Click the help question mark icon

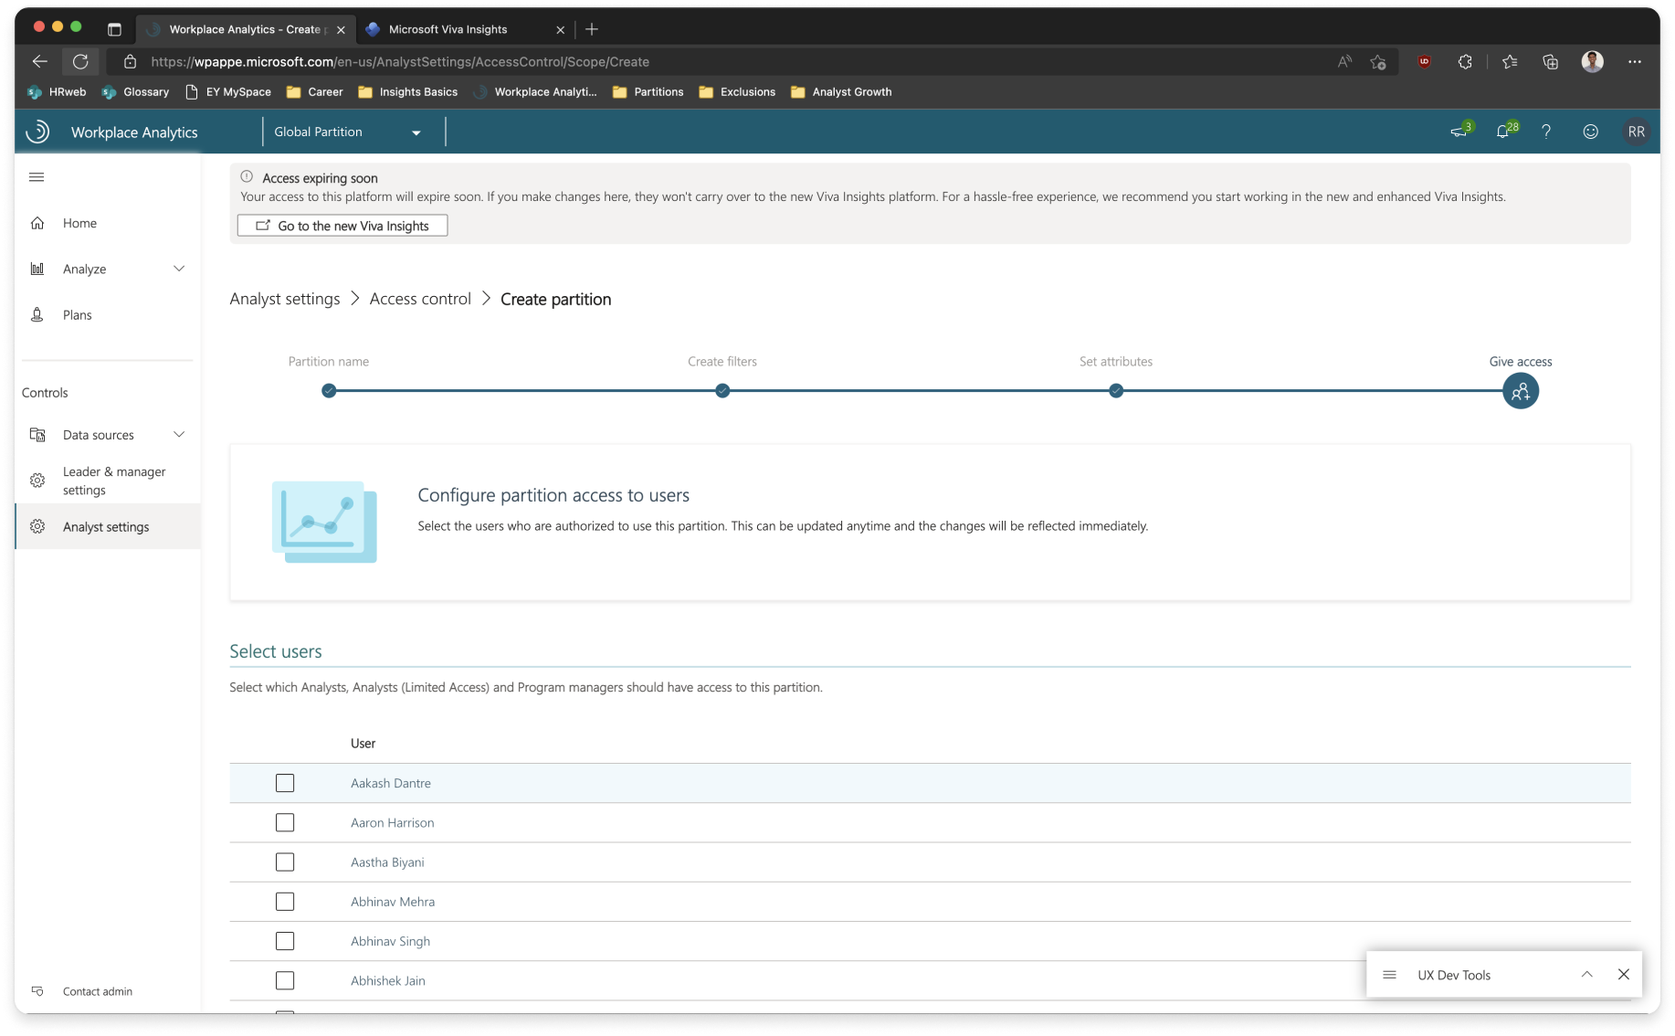(1546, 132)
